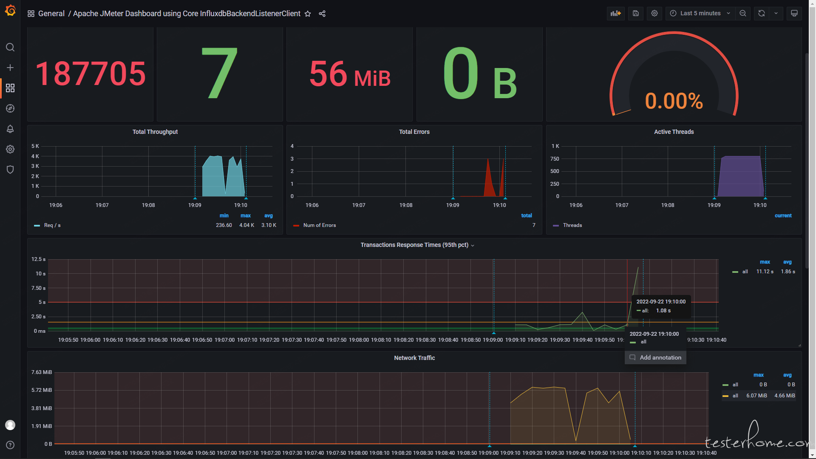This screenshot has width=816, height=459.
Task: Sort Network Traffic legend by avg
Action: pyautogui.click(x=788, y=375)
